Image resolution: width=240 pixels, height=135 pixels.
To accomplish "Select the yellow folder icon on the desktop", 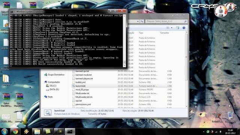I will (x=6, y=80).
